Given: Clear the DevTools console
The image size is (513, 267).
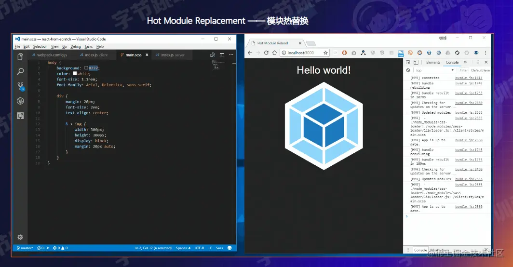Looking at the screenshot, I should pos(408,70).
